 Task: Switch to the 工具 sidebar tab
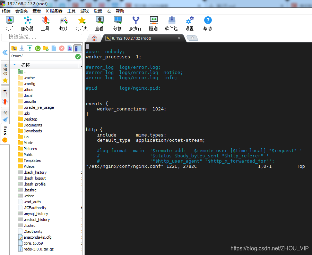[5, 96]
